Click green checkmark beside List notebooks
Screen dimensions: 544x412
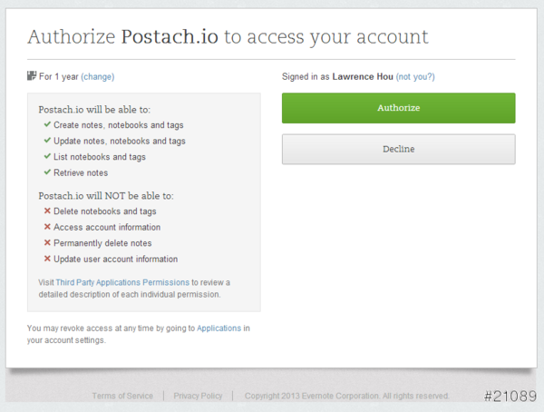(47, 157)
